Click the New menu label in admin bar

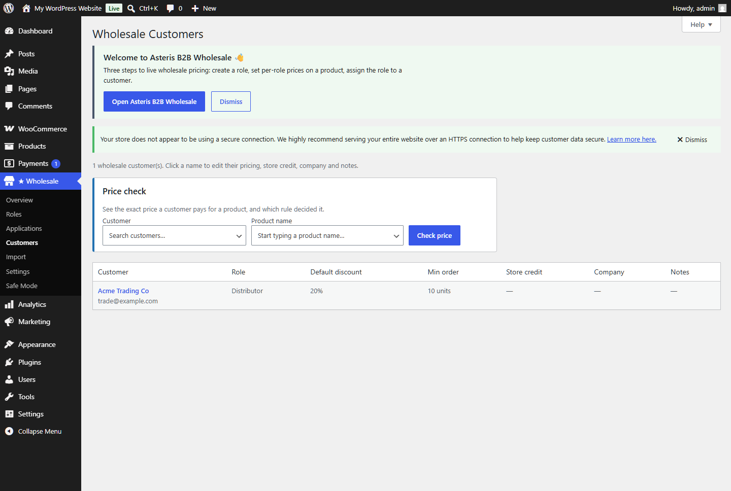pyautogui.click(x=210, y=8)
